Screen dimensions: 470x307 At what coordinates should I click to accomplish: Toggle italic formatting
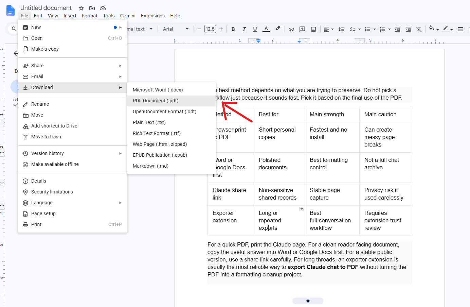coord(244,29)
